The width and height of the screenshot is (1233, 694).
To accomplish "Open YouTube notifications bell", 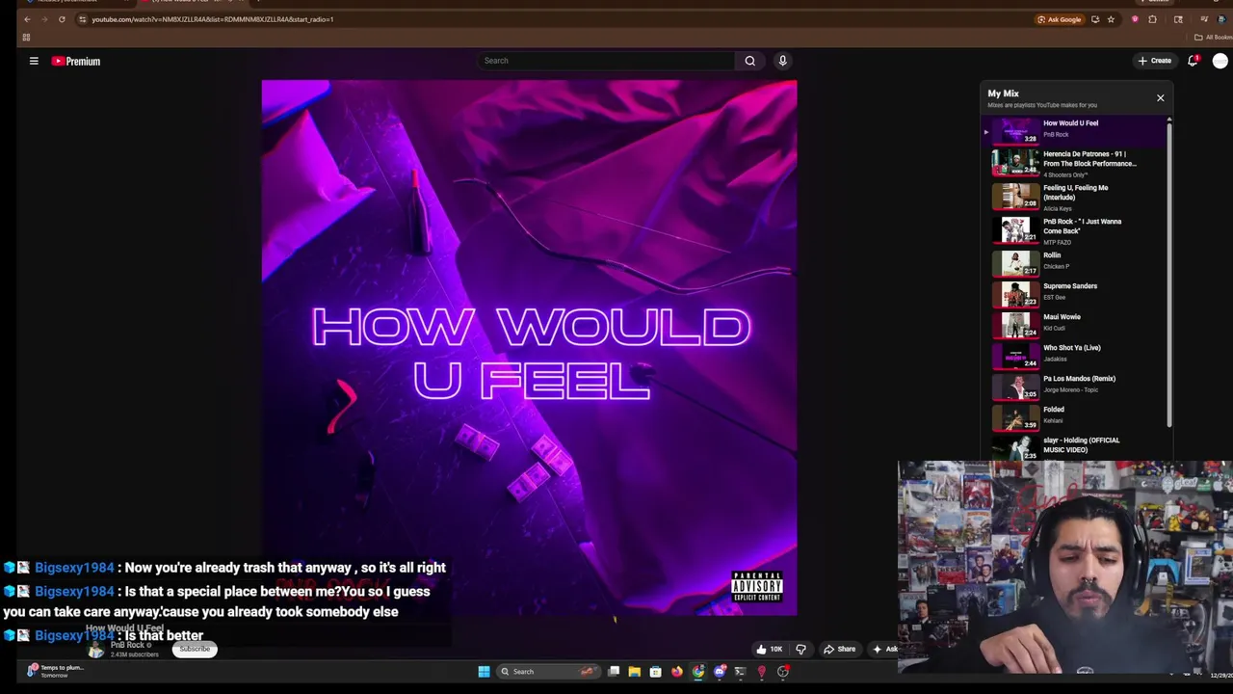I will [x=1193, y=61].
